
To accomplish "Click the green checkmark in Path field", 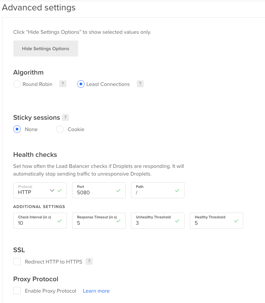I will point(177,190).
